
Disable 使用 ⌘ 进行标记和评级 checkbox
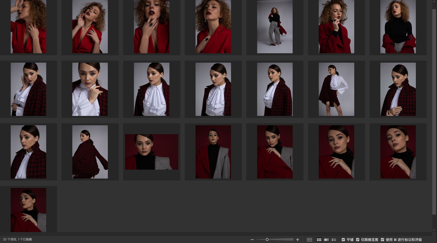(382, 240)
